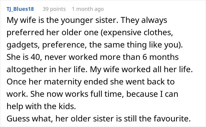
Task: Click the 39 points score
Action: 54,9
